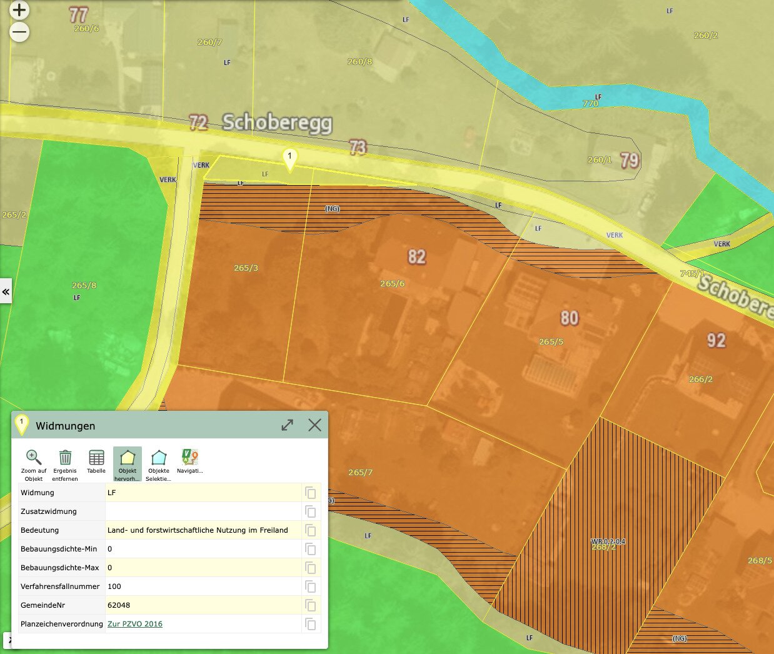Expand the Widmungen panel with arrows icon

(x=287, y=425)
